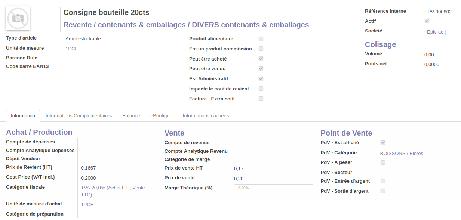Toggle the Produit alimentaire checkbox
This screenshot has height=220, width=461.
[x=261, y=39]
